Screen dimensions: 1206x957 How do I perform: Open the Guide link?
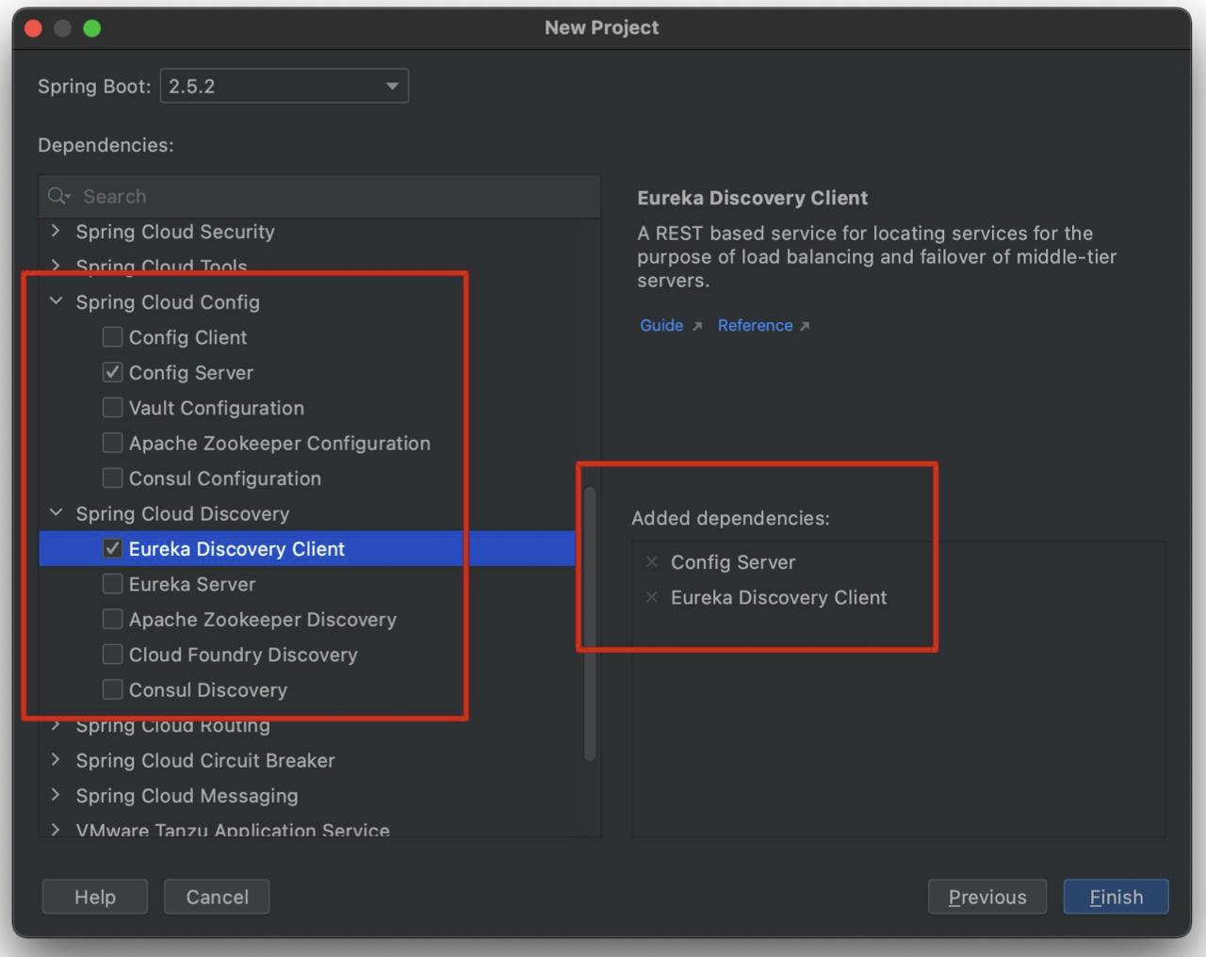pos(661,325)
